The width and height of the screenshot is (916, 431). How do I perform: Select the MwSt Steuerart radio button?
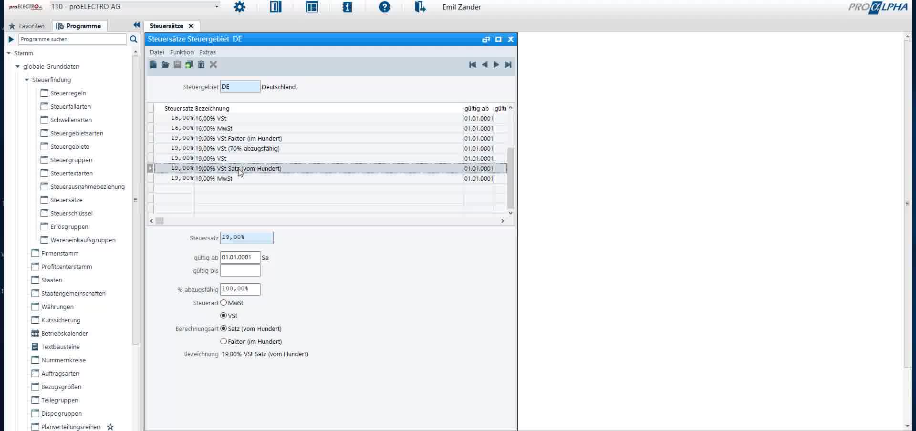pyautogui.click(x=223, y=303)
